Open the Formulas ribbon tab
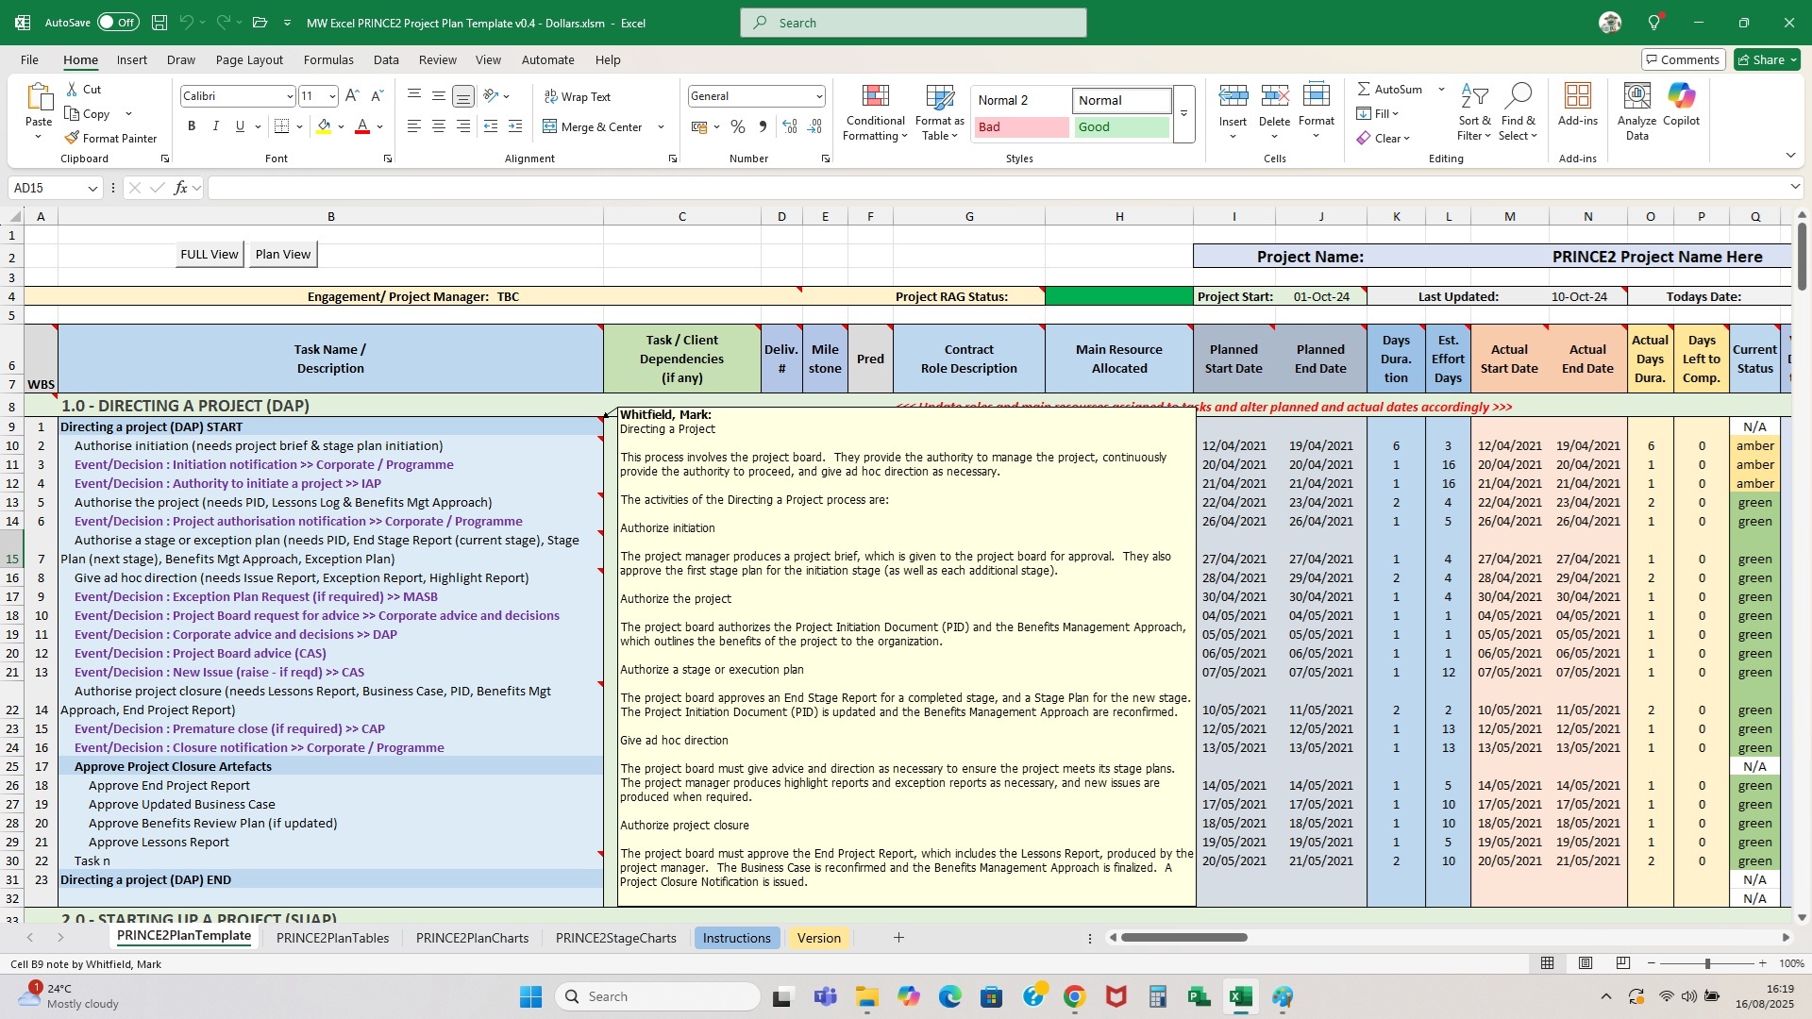This screenshot has height=1019, width=1812. coord(328,59)
